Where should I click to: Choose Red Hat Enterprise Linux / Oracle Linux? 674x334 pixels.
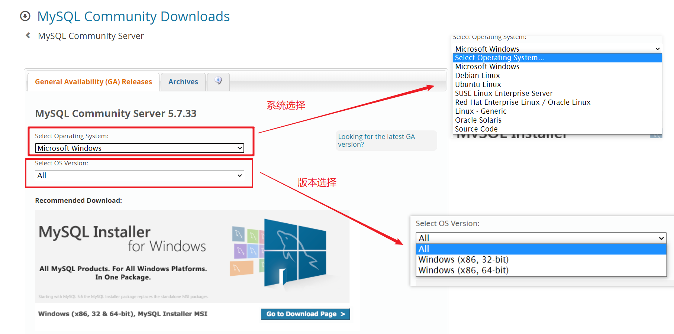557,102
